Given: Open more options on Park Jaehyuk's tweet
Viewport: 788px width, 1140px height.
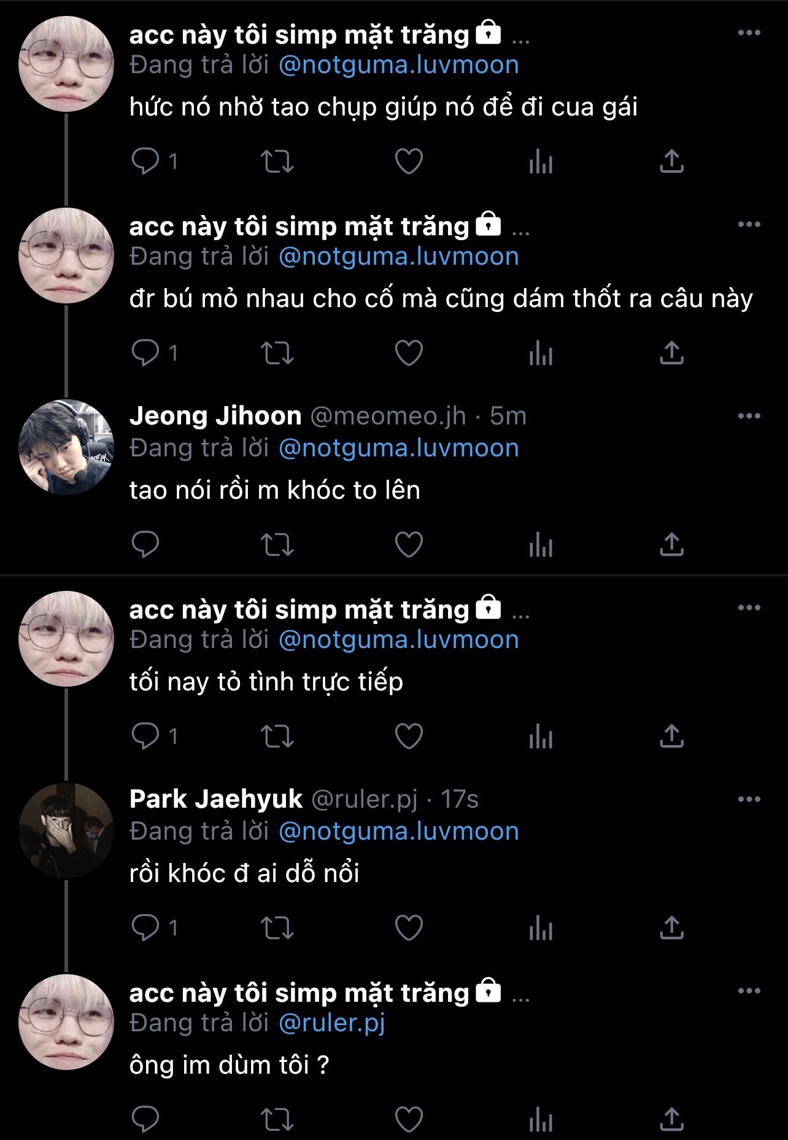Looking at the screenshot, I should click(749, 800).
